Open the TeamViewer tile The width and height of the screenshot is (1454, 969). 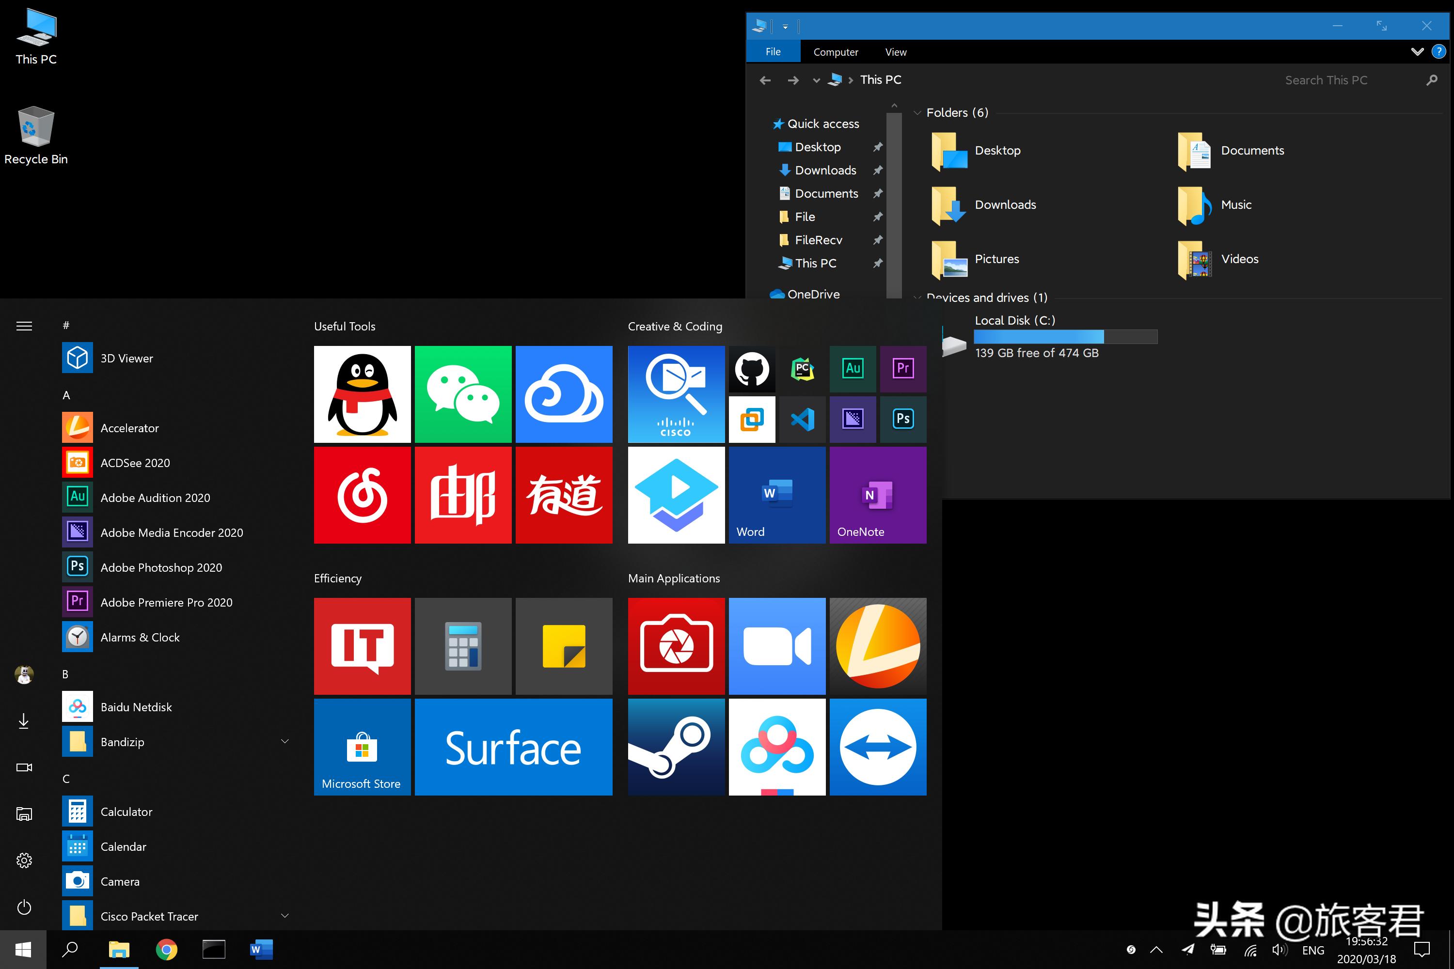(x=878, y=747)
